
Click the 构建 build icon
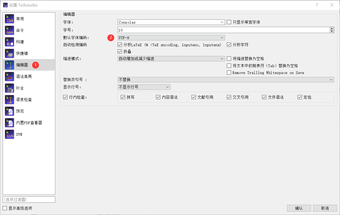9,42
